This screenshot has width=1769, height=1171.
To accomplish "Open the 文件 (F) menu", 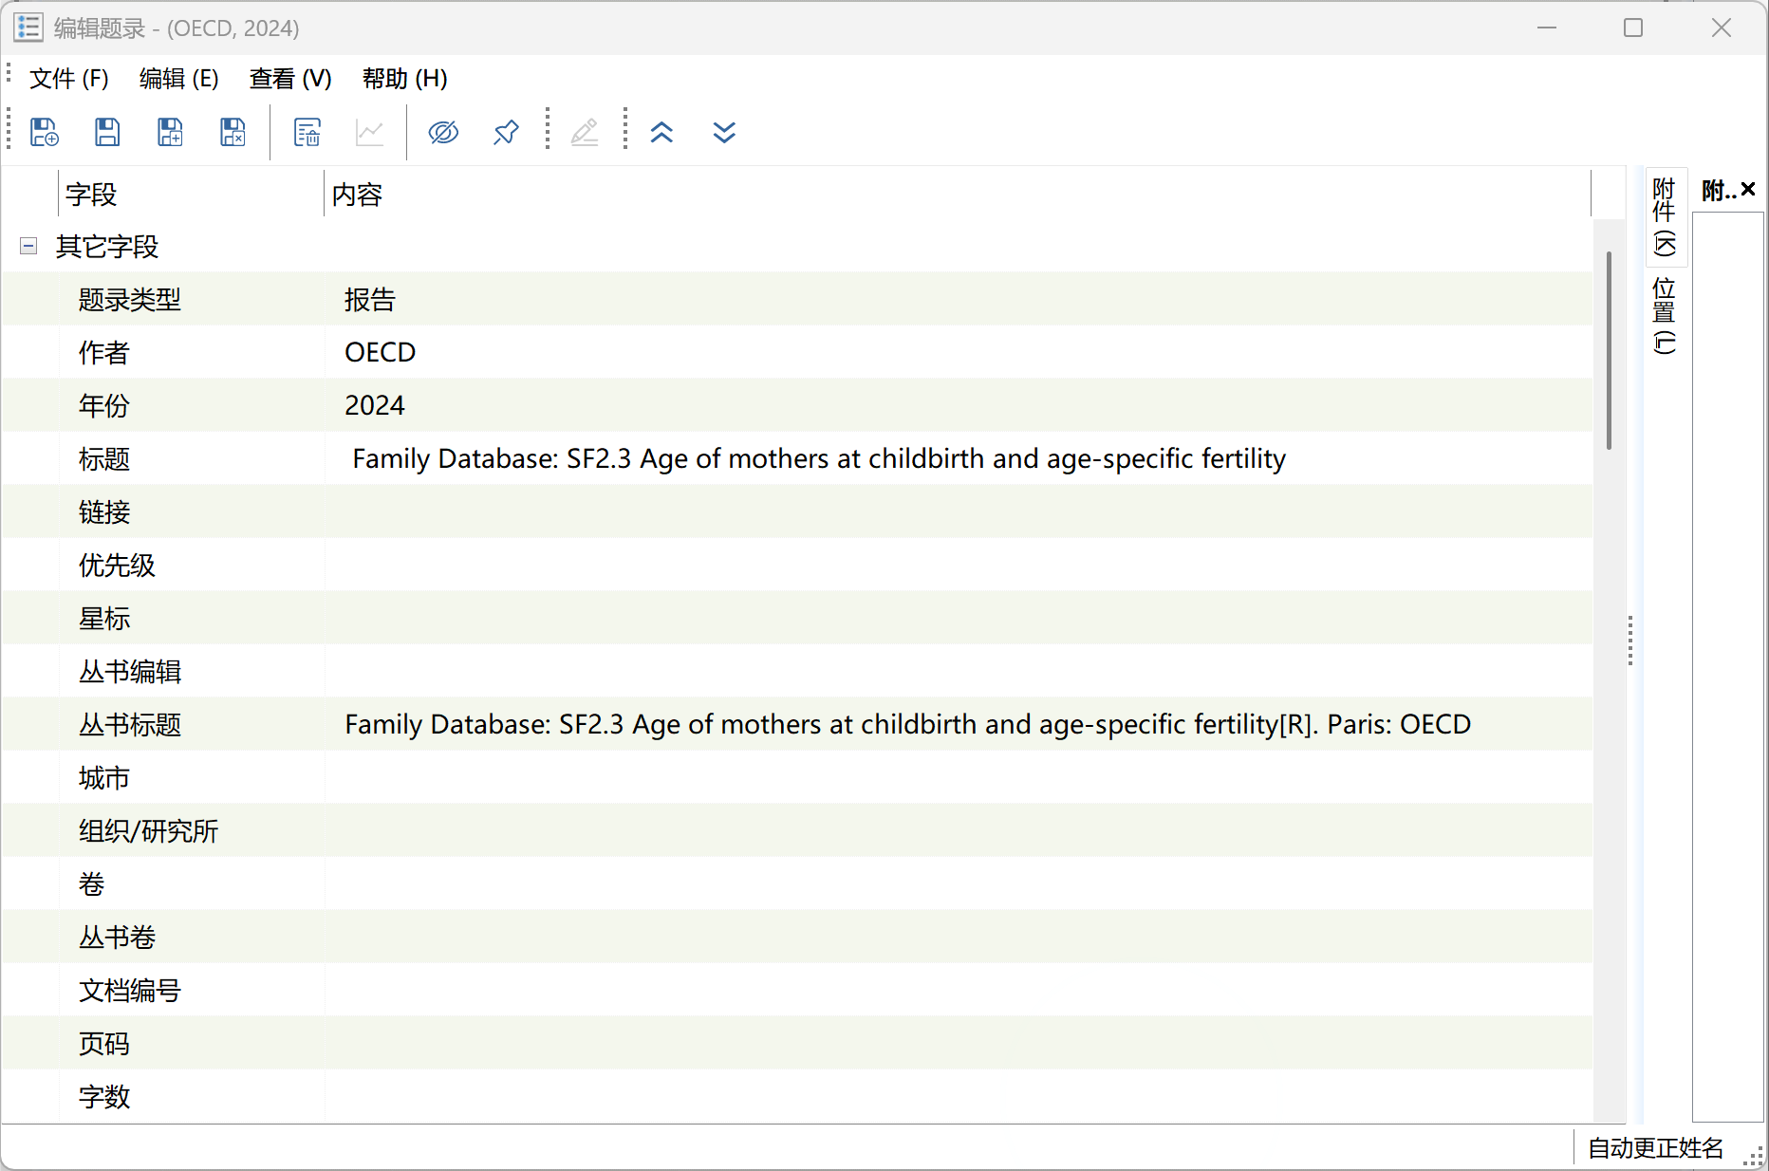I will [x=69, y=79].
